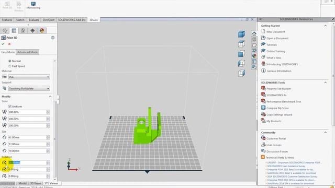
Task: Click the Tutorials graduation cap icon
Action: click(263, 44)
